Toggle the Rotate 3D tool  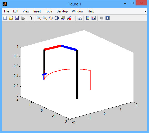click(x=57, y=18)
